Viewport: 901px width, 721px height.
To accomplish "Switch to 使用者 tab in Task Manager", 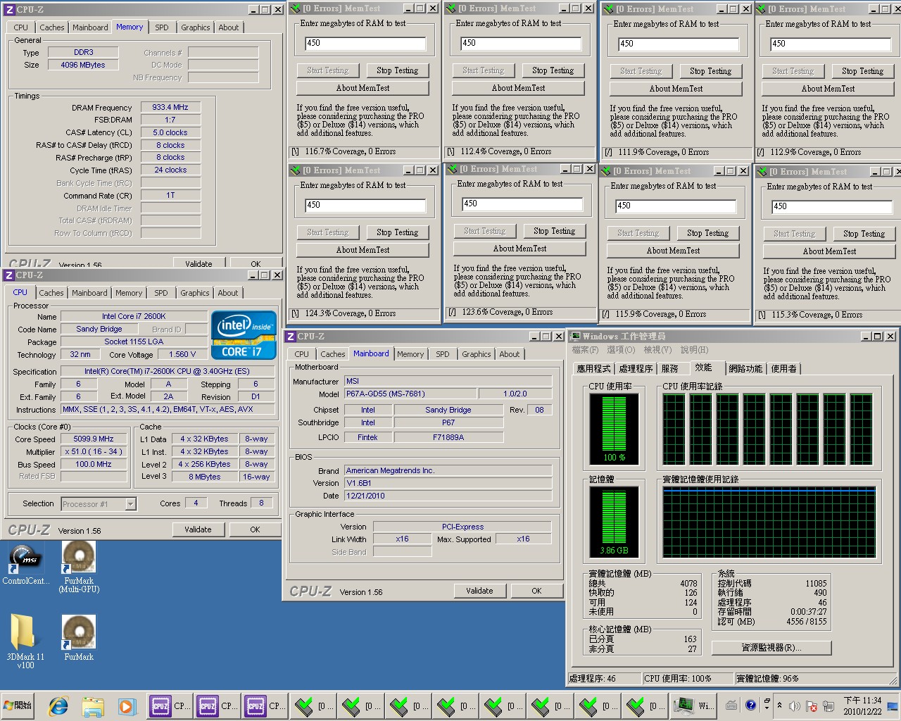I will coord(783,369).
